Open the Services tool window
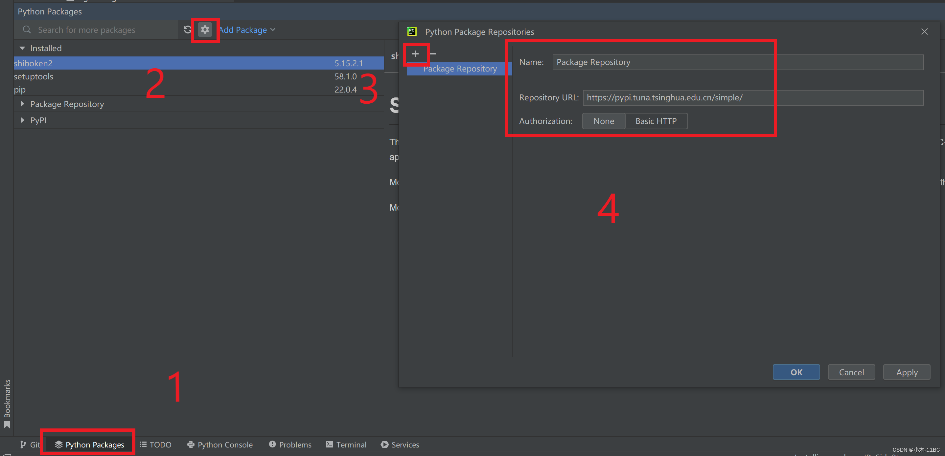This screenshot has width=945, height=456. pos(400,444)
